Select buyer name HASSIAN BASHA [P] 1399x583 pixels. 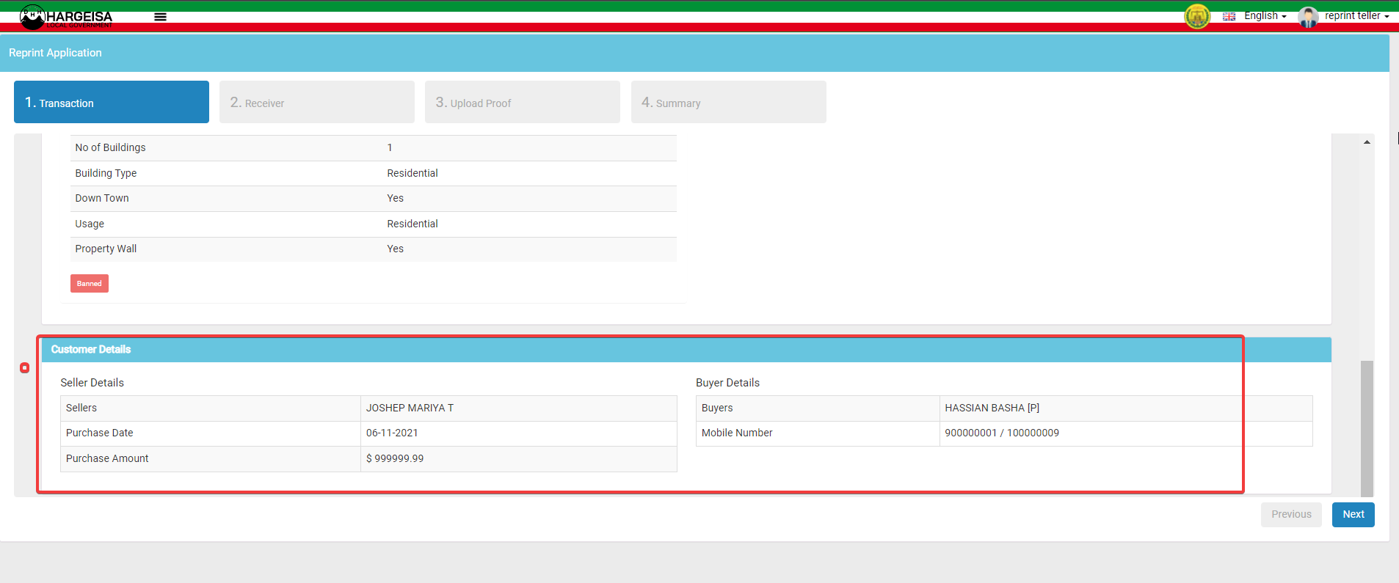click(x=992, y=408)
